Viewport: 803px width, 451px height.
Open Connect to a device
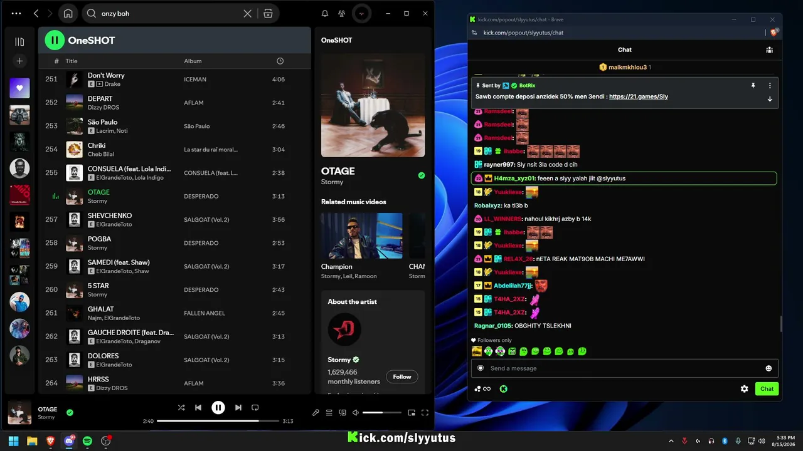343,413
